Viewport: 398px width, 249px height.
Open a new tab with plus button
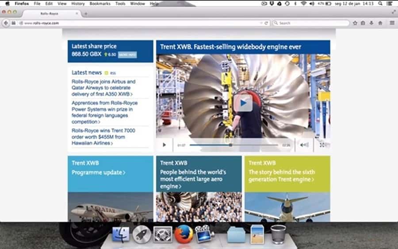tap(86, 14)
